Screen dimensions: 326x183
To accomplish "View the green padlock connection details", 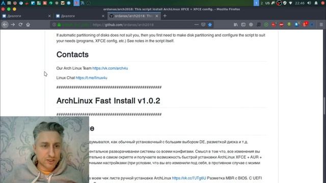I will tap(59, 25).
